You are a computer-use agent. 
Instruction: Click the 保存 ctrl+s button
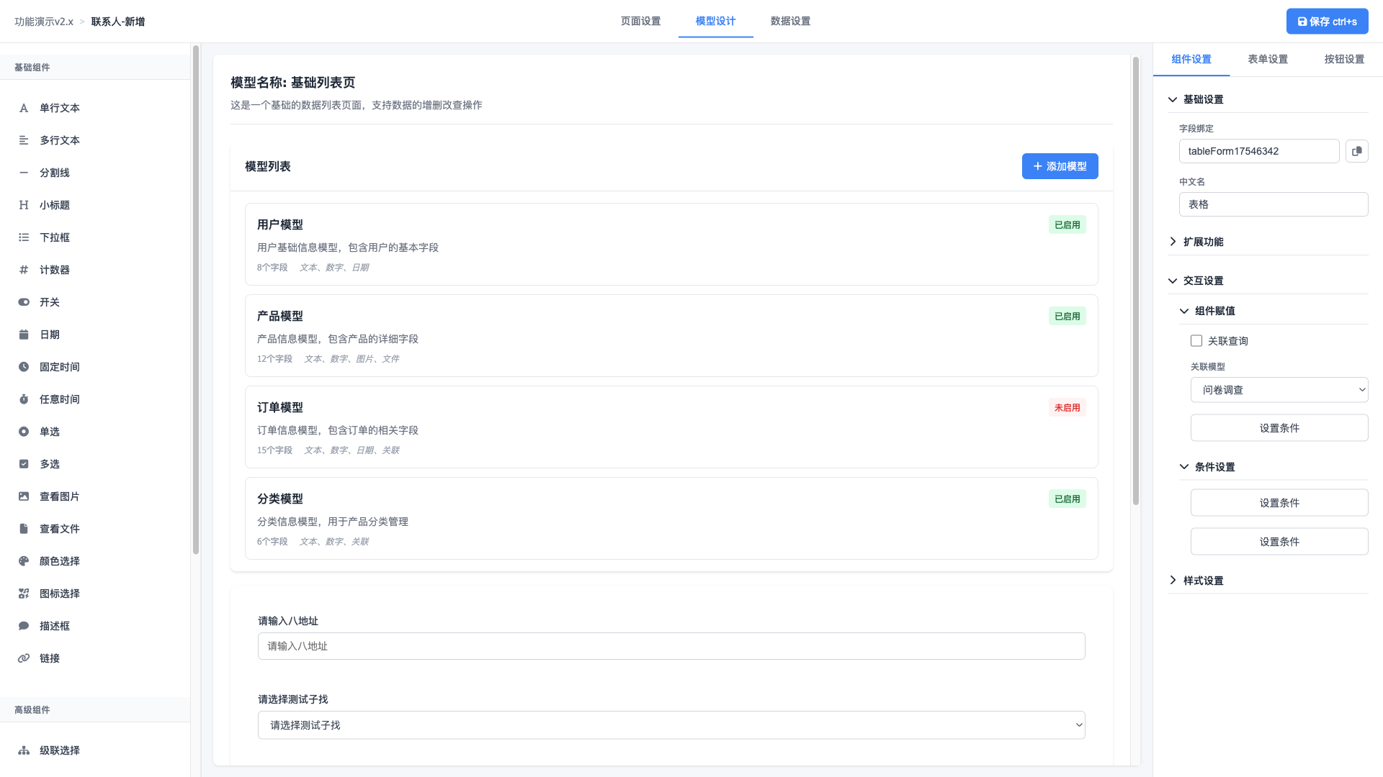pos(1327,22)
